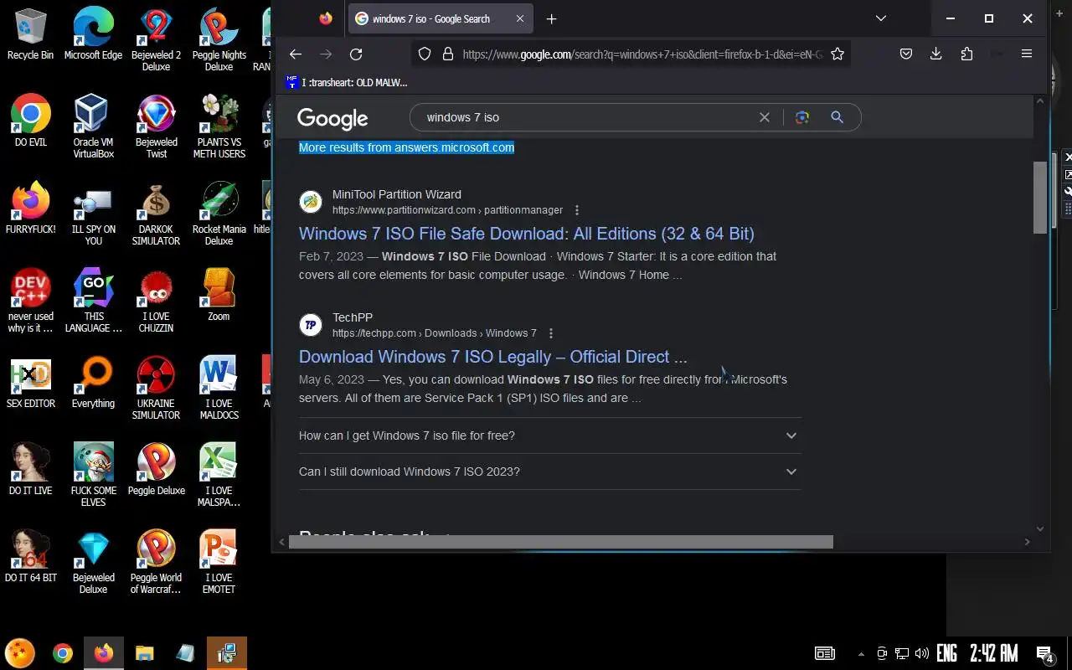
Task: Select the DARKOK SIMULATOR desktop icon
Action: click(156, 214)
